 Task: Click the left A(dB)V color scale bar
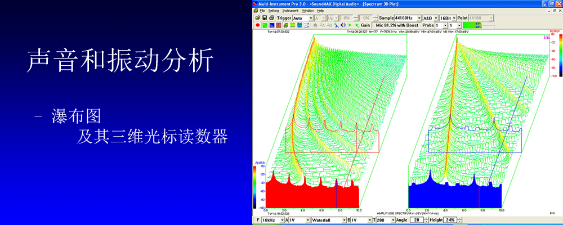tap(255, 187)
